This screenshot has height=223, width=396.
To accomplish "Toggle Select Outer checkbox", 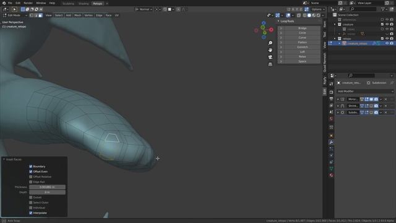I will (x=31, y=203).
